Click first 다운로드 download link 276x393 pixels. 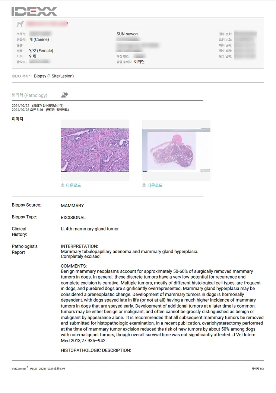pos(73,185)
